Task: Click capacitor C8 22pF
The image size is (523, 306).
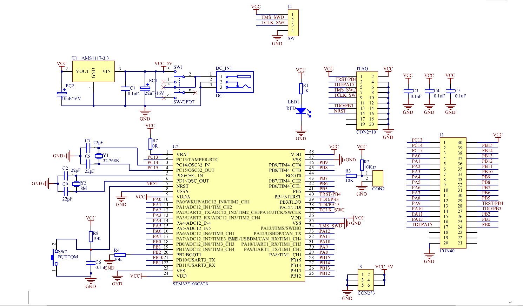Action: (x=88, y=164)
